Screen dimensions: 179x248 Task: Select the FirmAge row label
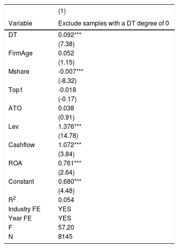coord(20,53)
